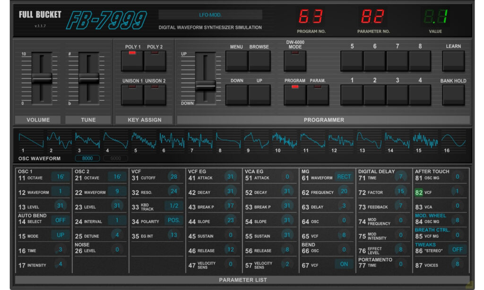Image resolution: width=484 pixels, height=290 pixels.
Task: Select oscillator waveform 15
Action: tap(425, 140)
